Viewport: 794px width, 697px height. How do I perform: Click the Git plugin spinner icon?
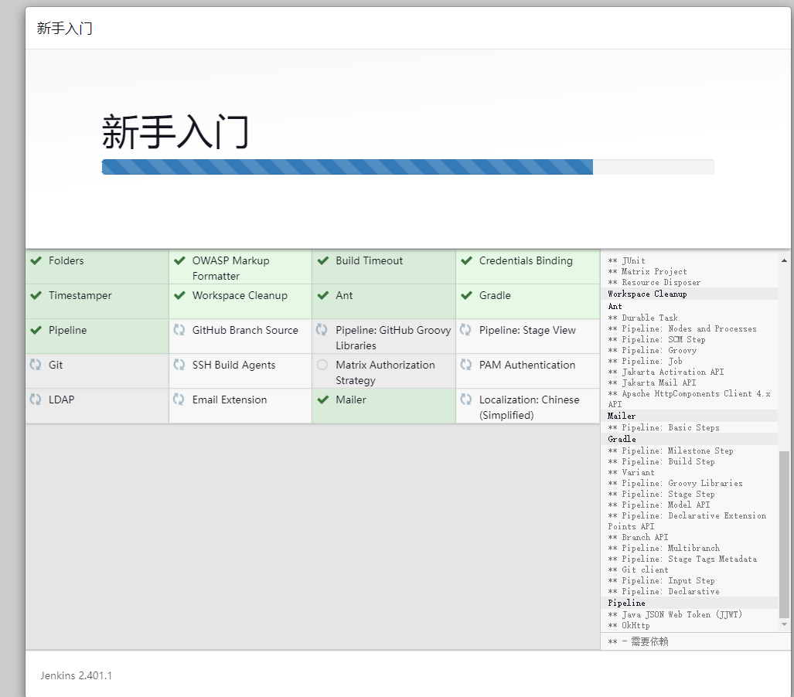36,365
